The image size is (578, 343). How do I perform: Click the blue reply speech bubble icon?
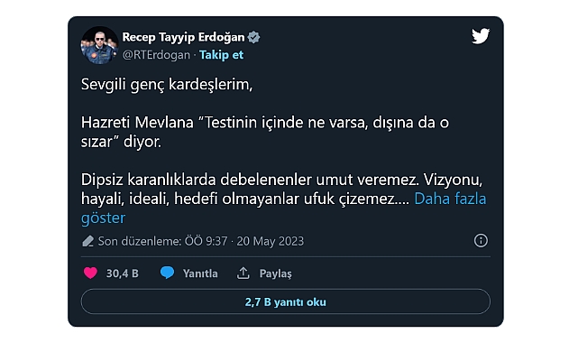tap(168, 273)
